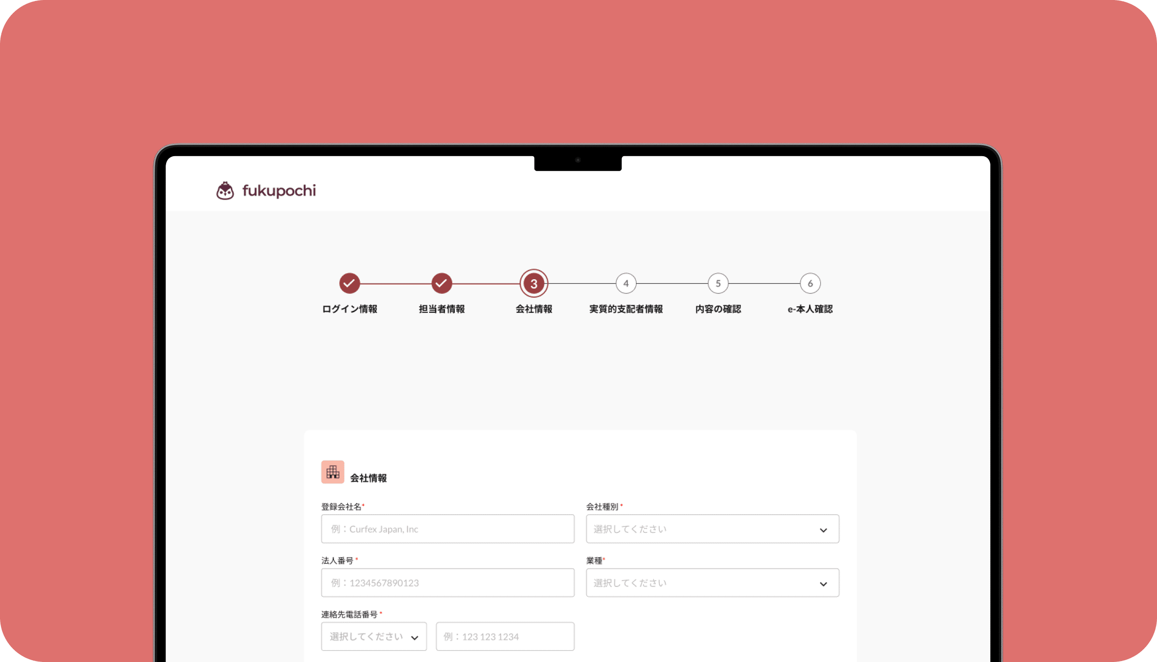This screenshot has width=1157, height=662.
Task: Select the active step 3 circle
Action: pos(534,283)
